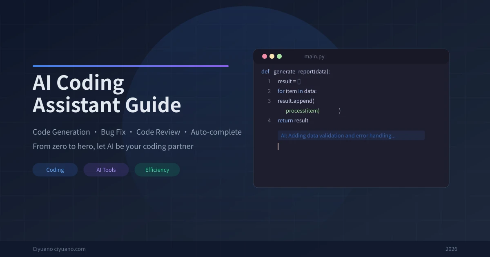Click 'Code Review' in feature list
490x257 pixels.
(158, 132)
